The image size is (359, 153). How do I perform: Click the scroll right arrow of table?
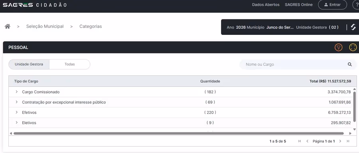pos(350,134)
